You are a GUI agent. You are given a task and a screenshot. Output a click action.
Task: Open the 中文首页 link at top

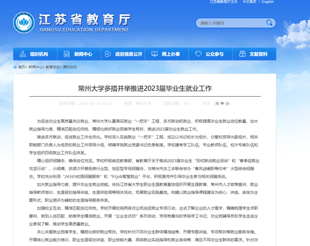[x=249, y=2]
